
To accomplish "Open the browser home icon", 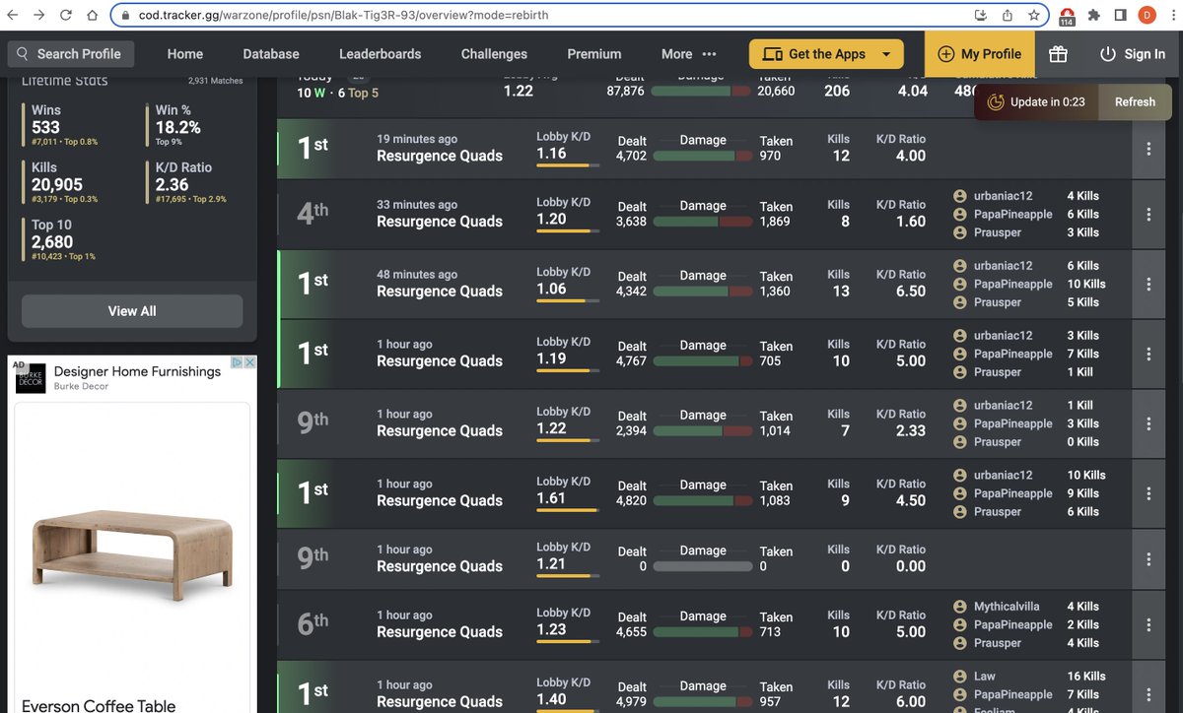I will (92, 16).
